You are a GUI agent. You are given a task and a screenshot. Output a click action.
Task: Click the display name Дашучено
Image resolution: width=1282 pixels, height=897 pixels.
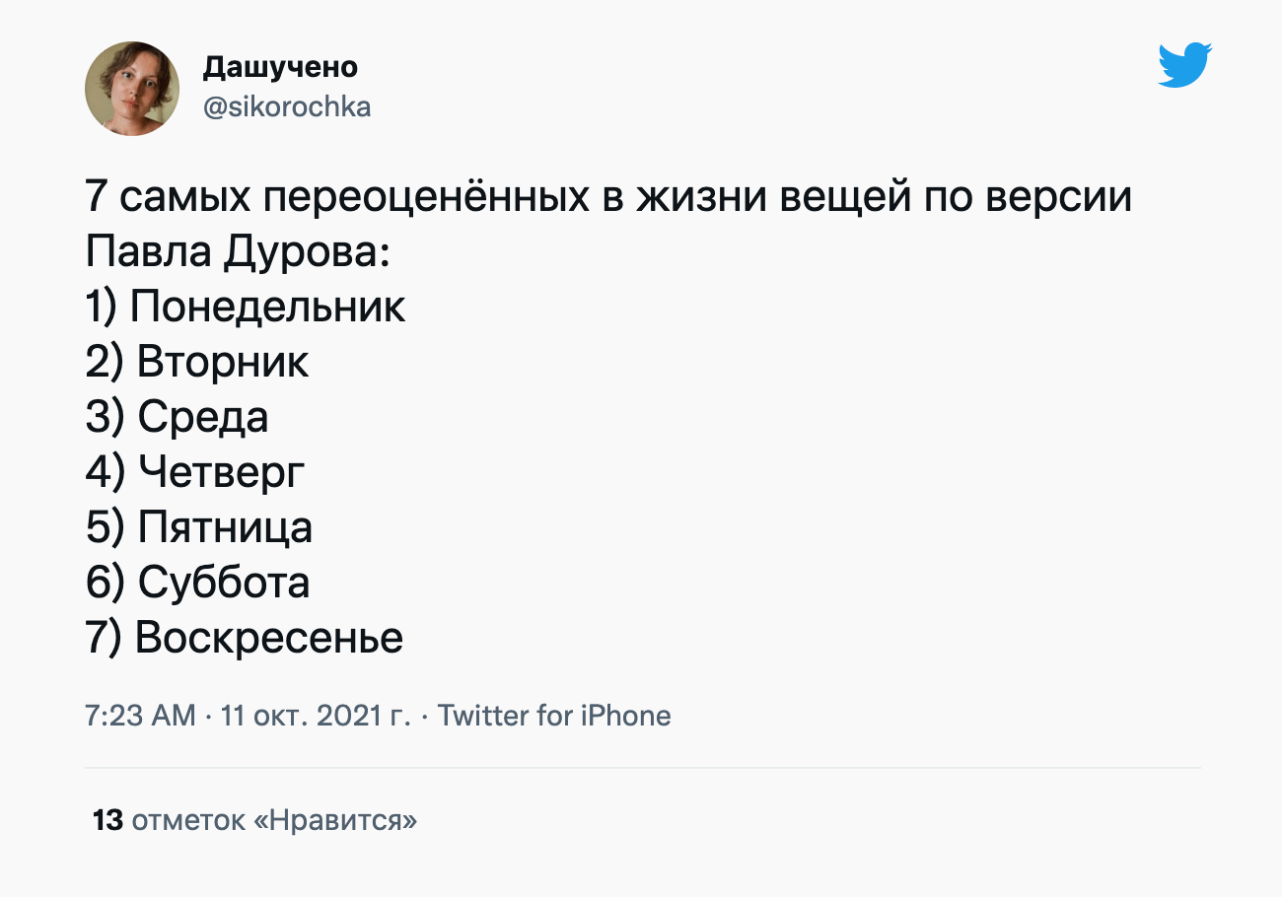pyautogui.click(x=280, y=67)
